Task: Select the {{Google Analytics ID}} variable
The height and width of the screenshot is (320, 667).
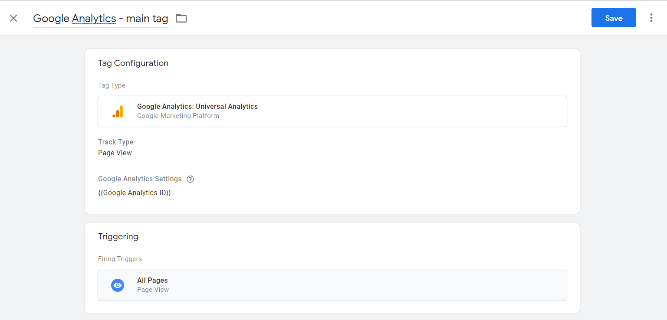Action: [135, 193]
